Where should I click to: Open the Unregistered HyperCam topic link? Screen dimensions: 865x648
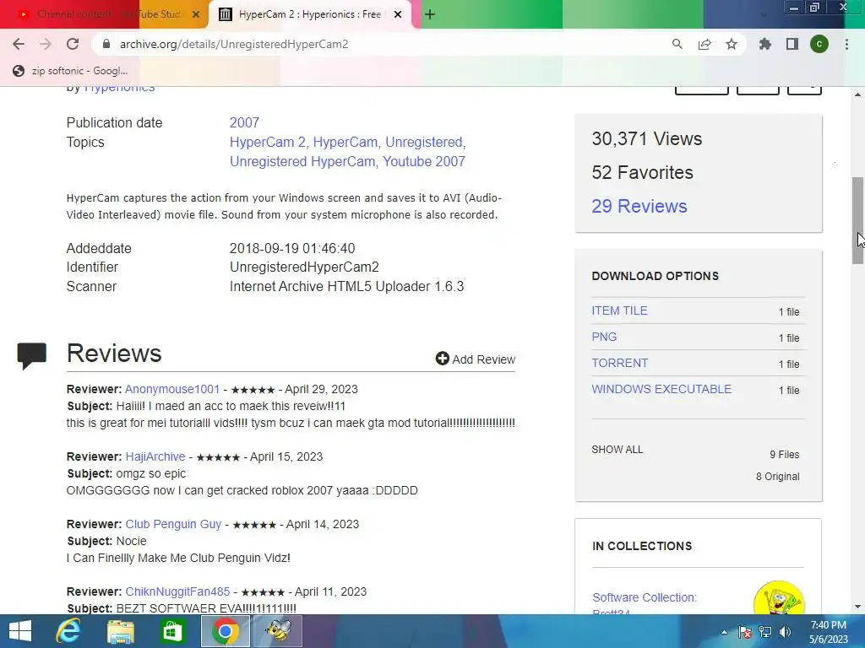point(302,161)
